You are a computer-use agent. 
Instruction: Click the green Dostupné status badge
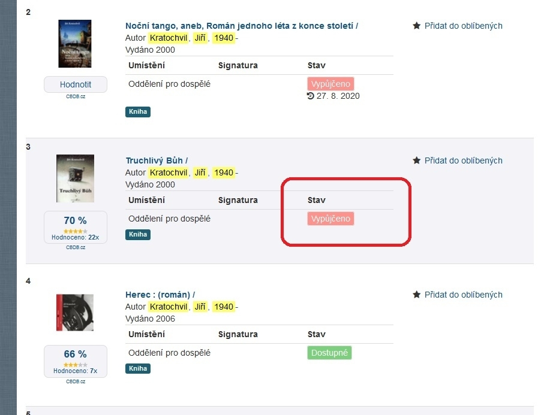click(x=329, y=353)
